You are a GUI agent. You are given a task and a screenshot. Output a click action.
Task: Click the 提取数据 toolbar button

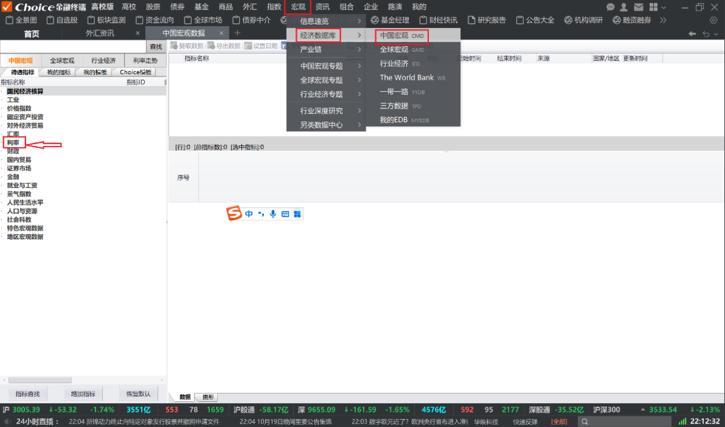coord(187,46)
